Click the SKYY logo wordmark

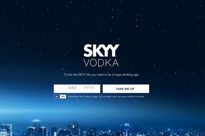(101, 51)
